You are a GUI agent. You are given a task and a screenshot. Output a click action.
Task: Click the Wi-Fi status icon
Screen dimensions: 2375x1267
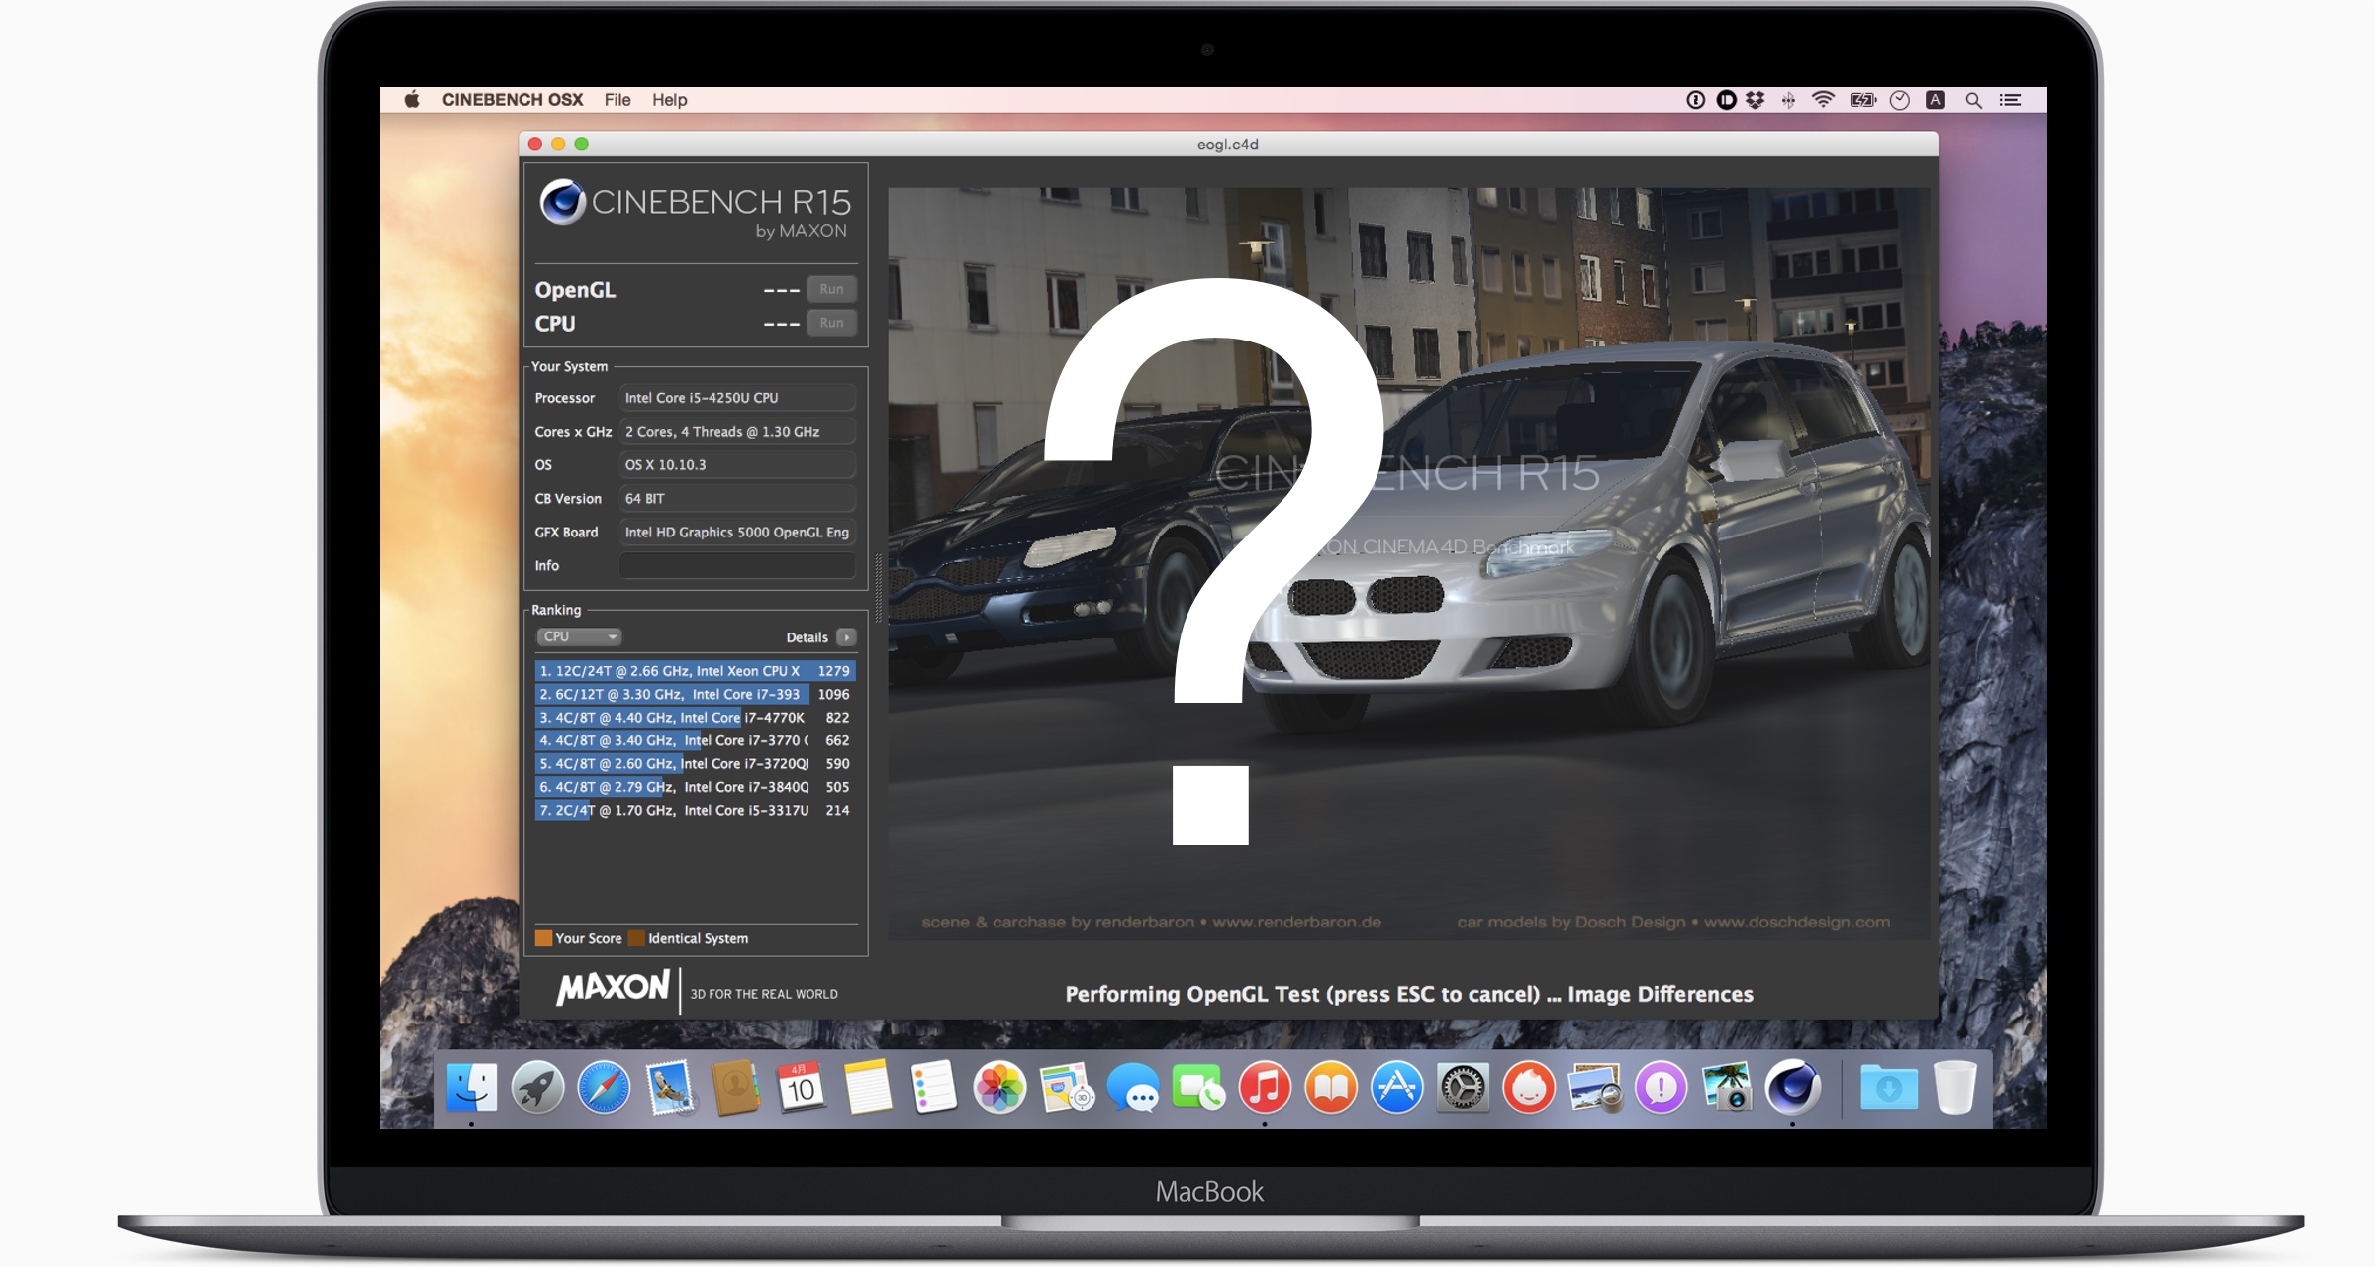pyautogui.click(x=1823, y=100)
